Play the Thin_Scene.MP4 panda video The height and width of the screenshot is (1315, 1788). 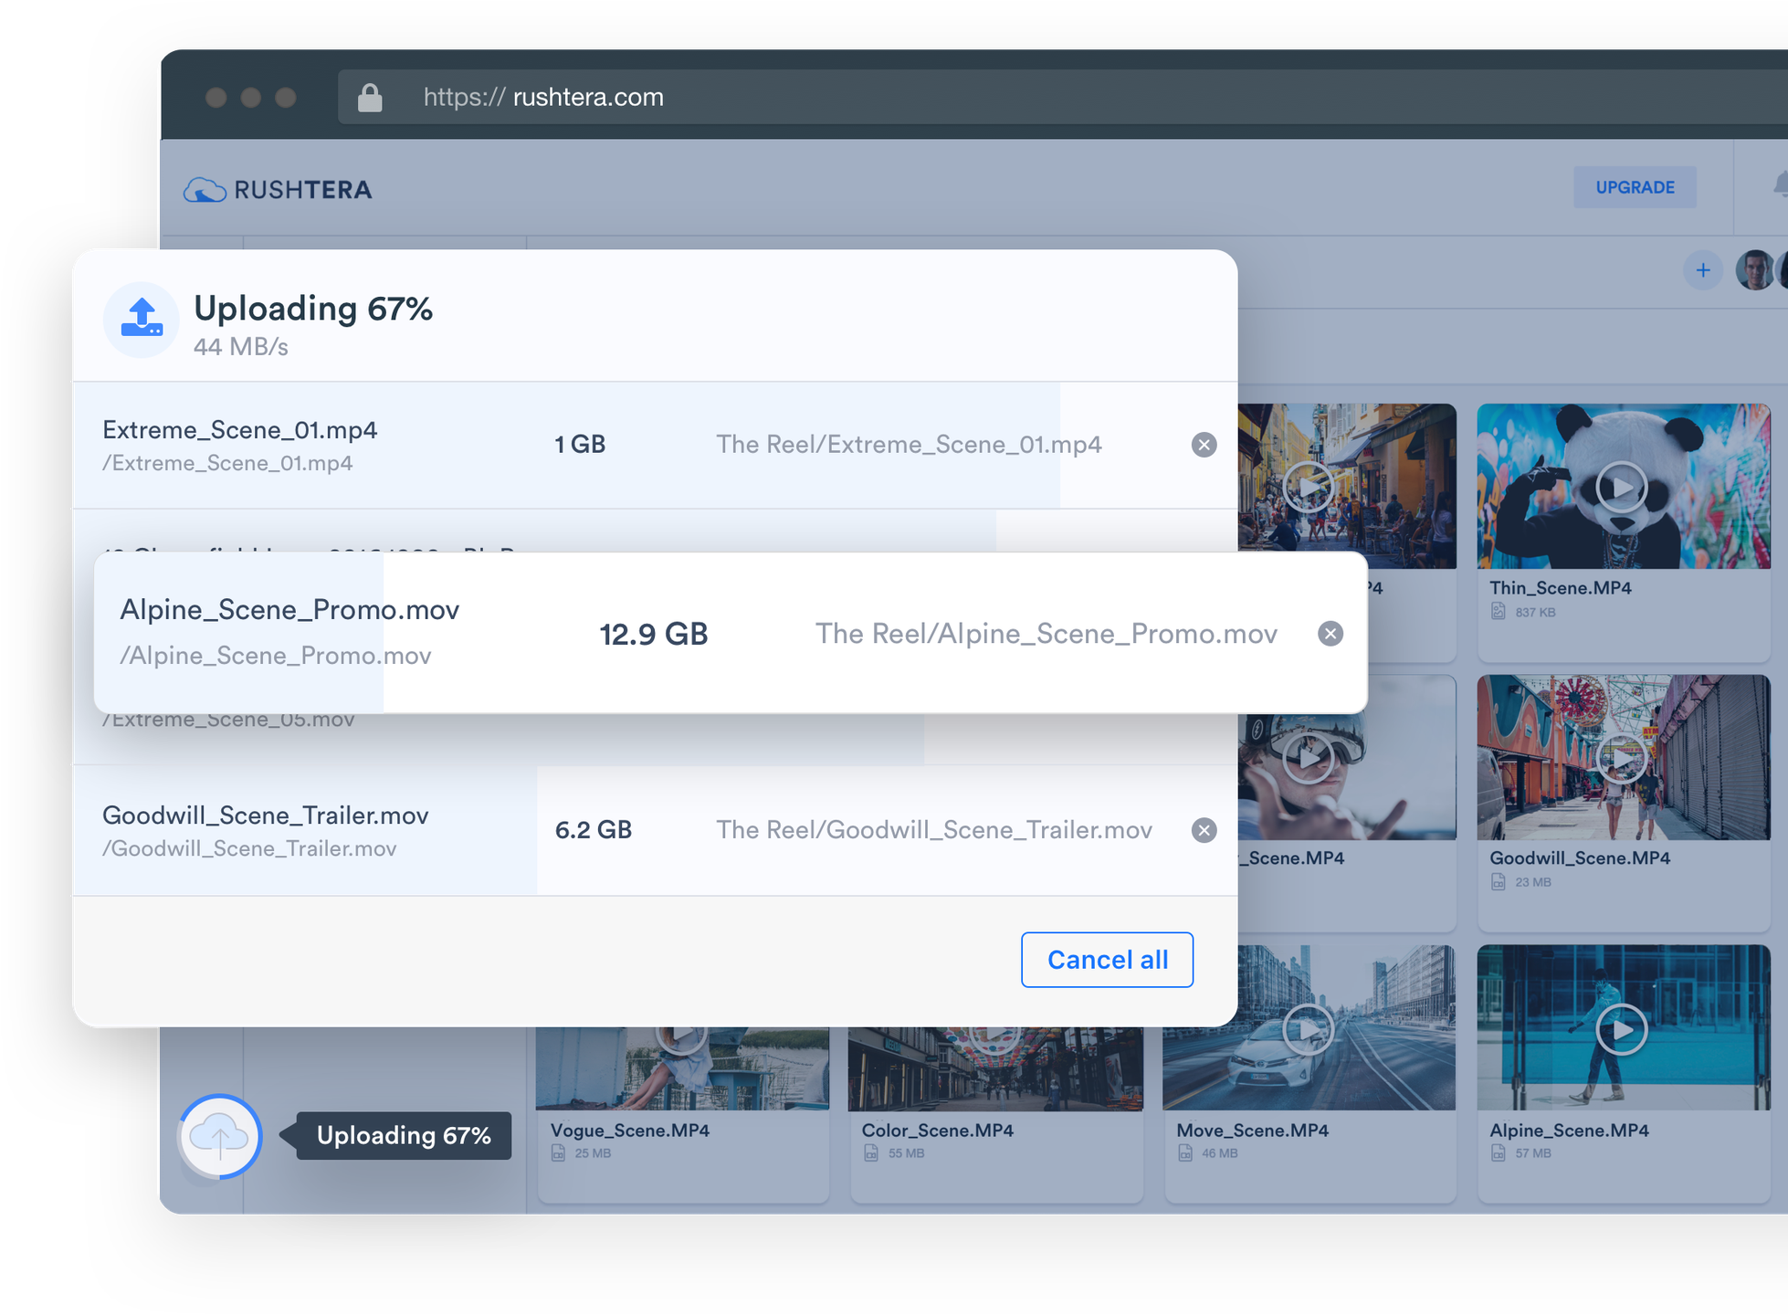click(x=1621, y=487)
